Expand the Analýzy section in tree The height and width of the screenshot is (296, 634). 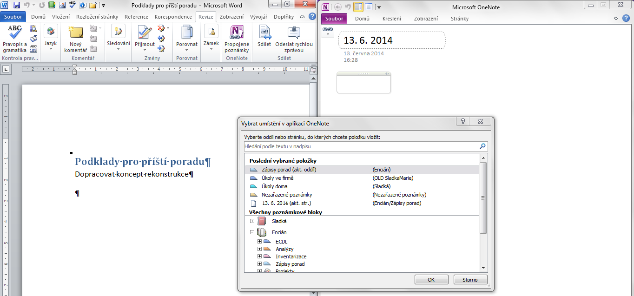click(260, 249)
